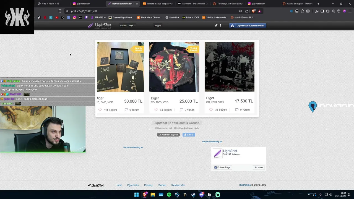Open LightShot Facebook icon in header
The height and width of the screenshot is (199, 354).
coord(220,25)
